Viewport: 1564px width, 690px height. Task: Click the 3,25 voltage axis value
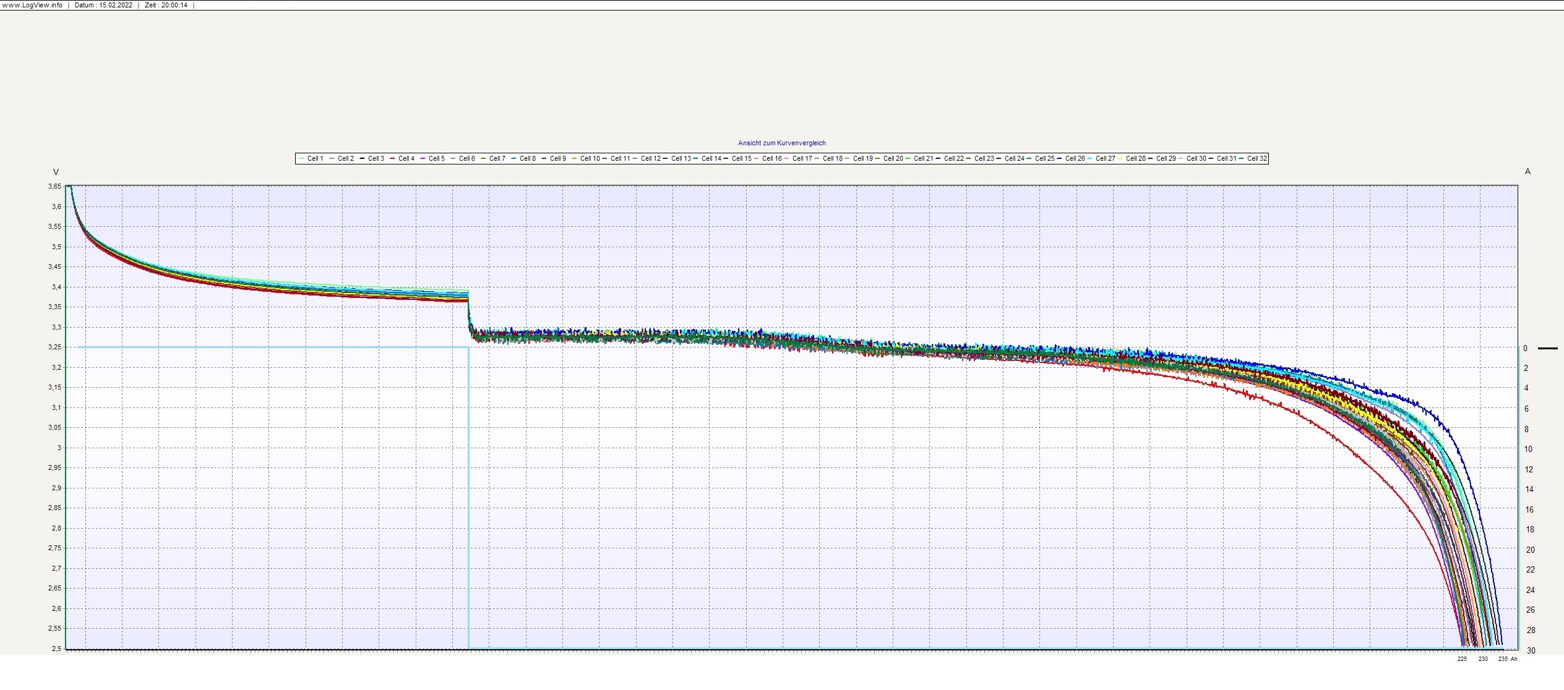pyautogui.click(x=54, y=347)
